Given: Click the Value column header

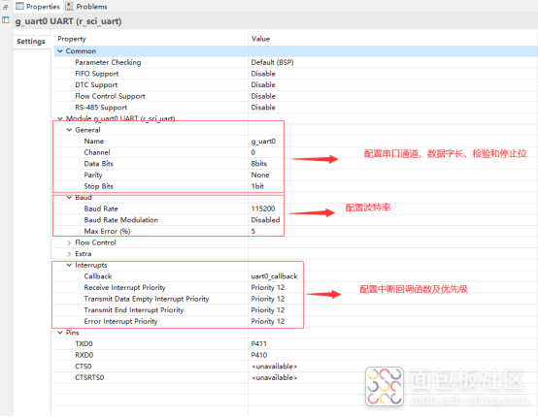Looking at the screenshot, I should click(260, 39).
